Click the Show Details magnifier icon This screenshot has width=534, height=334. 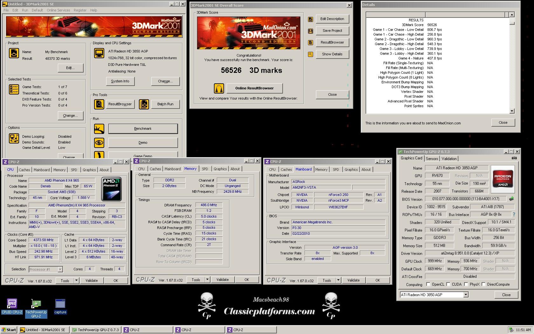click(311, 54)
